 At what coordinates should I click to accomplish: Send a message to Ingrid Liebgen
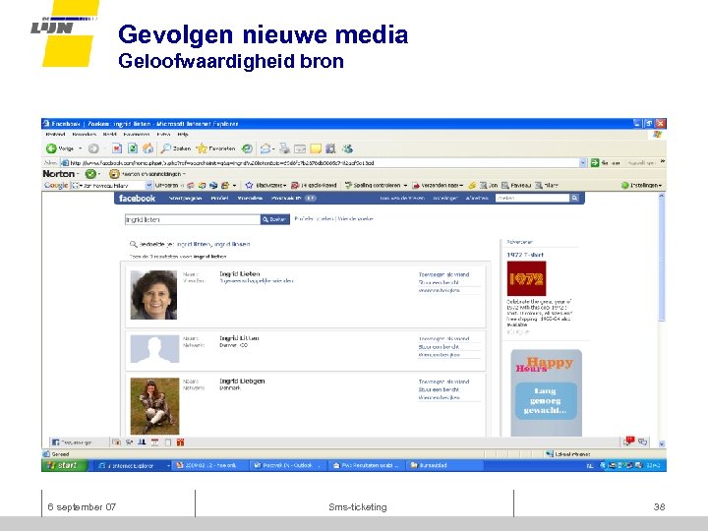[439, 389]
